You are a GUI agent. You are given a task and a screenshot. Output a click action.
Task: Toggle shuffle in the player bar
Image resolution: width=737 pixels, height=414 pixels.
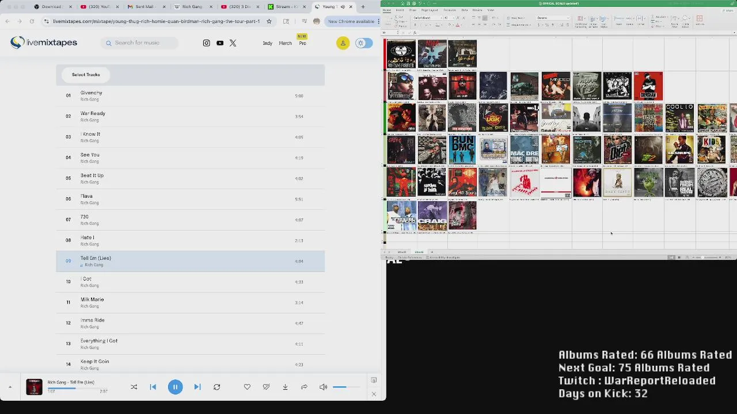[x=134, y=387]
